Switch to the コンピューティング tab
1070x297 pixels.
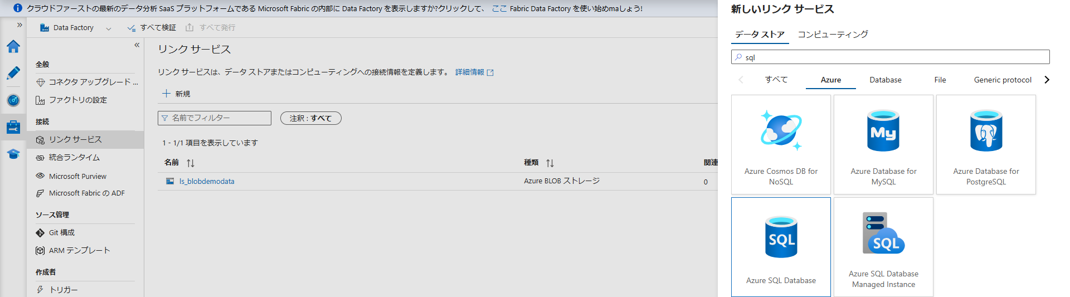833,35
